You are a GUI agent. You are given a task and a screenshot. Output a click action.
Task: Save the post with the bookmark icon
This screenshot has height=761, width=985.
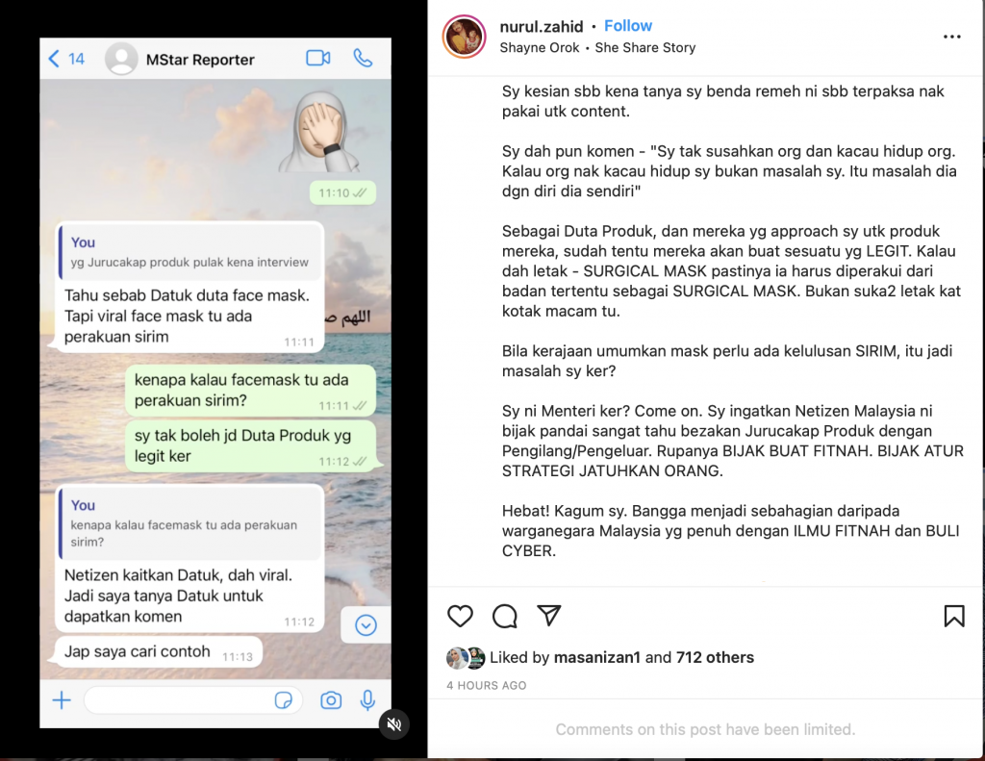pos(954,616)
